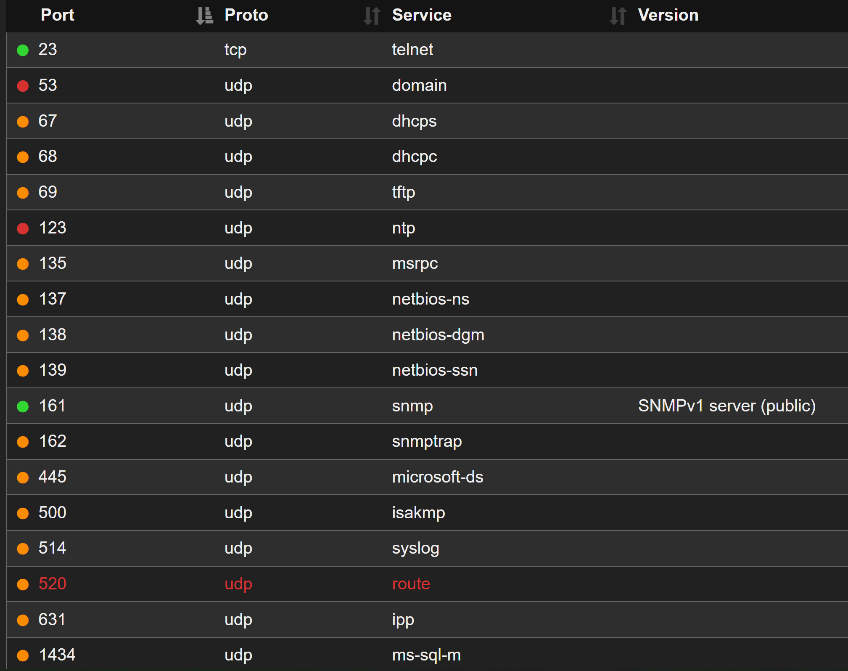
Task: Click red status dot for port 53
Action: pos(23,86)
